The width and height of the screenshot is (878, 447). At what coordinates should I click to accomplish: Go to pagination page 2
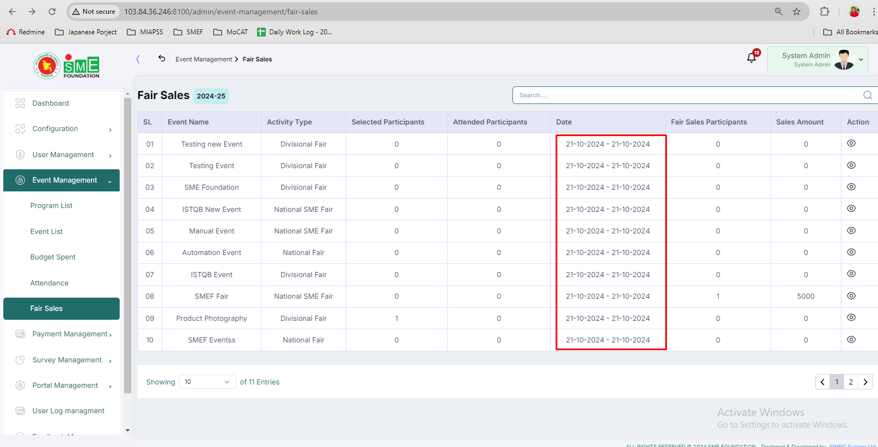tap(851, 382)
